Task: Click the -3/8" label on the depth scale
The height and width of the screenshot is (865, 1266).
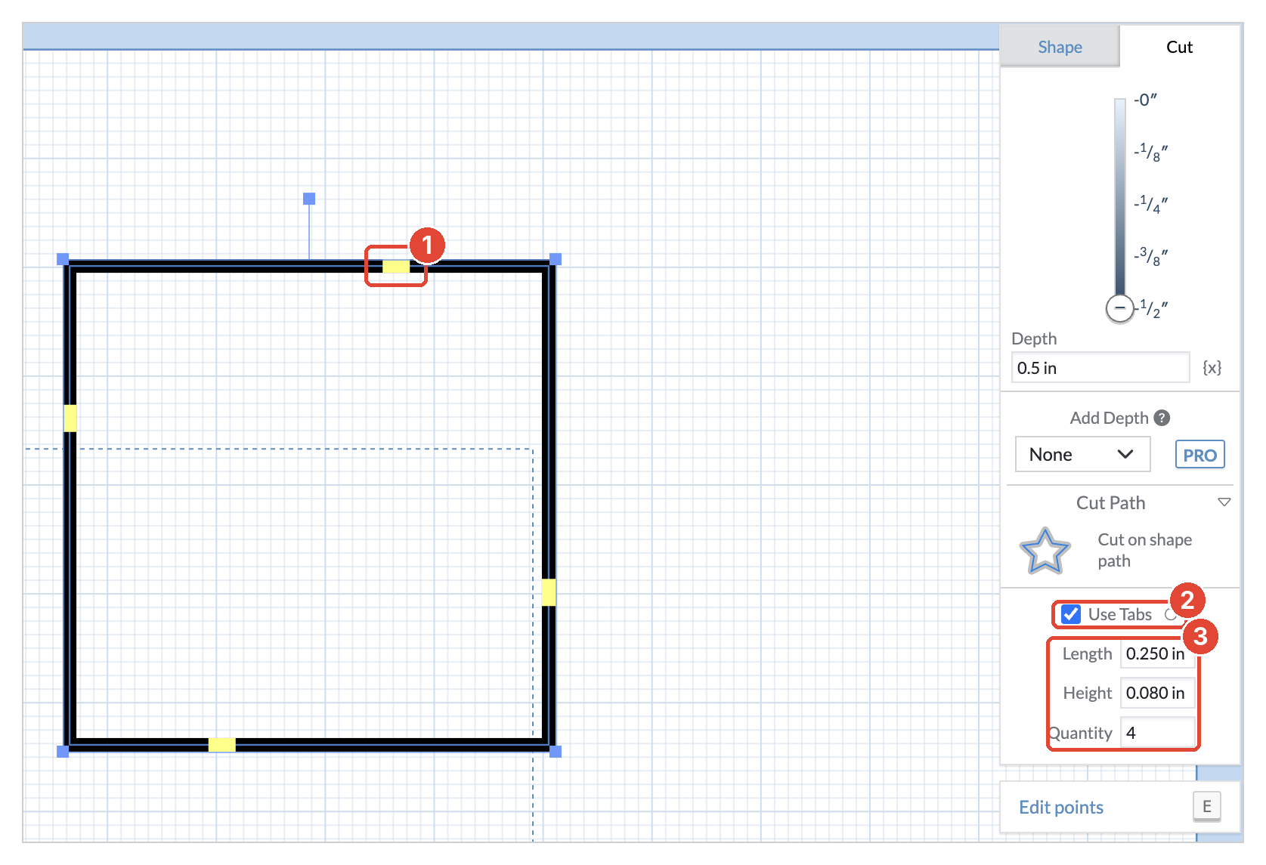Action: click(x=1151, y=256)
